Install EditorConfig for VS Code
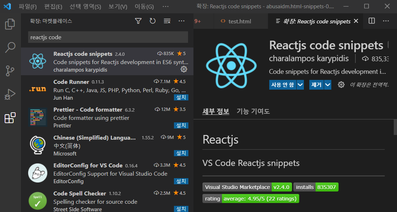Screen dimensions: 397x212 pyautogui.click(x=181, y=181)
